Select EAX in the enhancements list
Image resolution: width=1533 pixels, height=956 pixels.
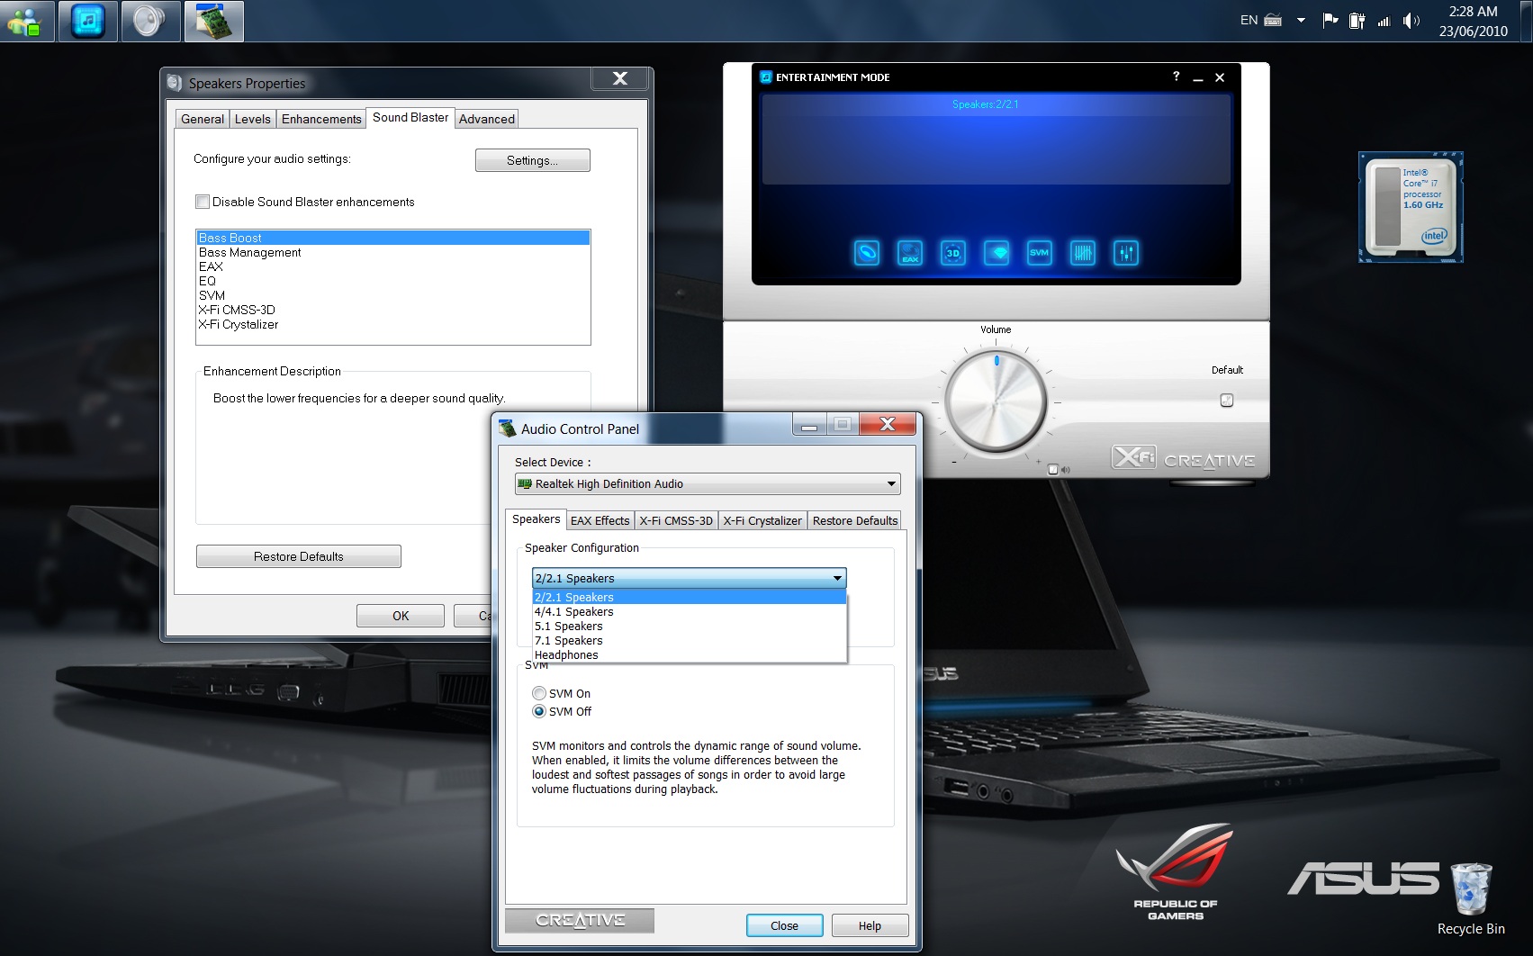pyautogui.click(x=393, y=266)
